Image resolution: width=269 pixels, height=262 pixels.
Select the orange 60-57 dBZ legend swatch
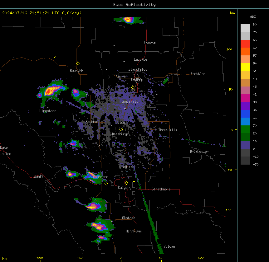click(x=245, y=51)
